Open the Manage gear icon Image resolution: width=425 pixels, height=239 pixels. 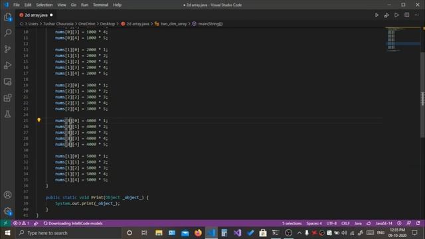pyautogui.click(x=7, y=211)
